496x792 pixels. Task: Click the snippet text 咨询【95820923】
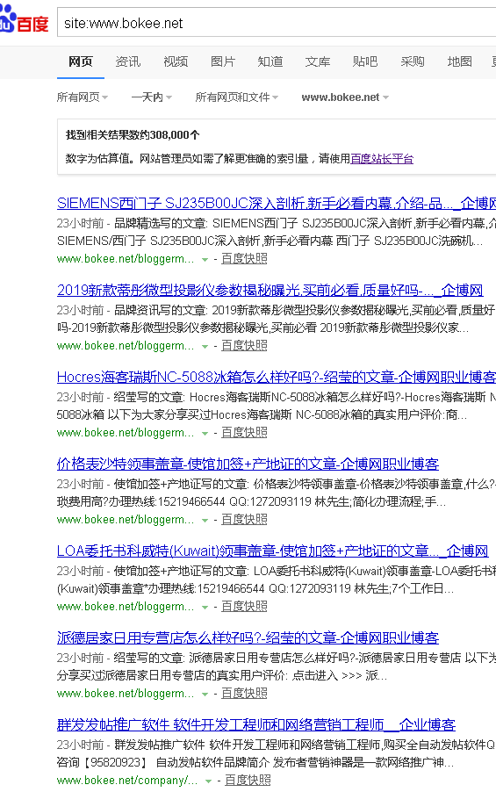tap(102, 762)
